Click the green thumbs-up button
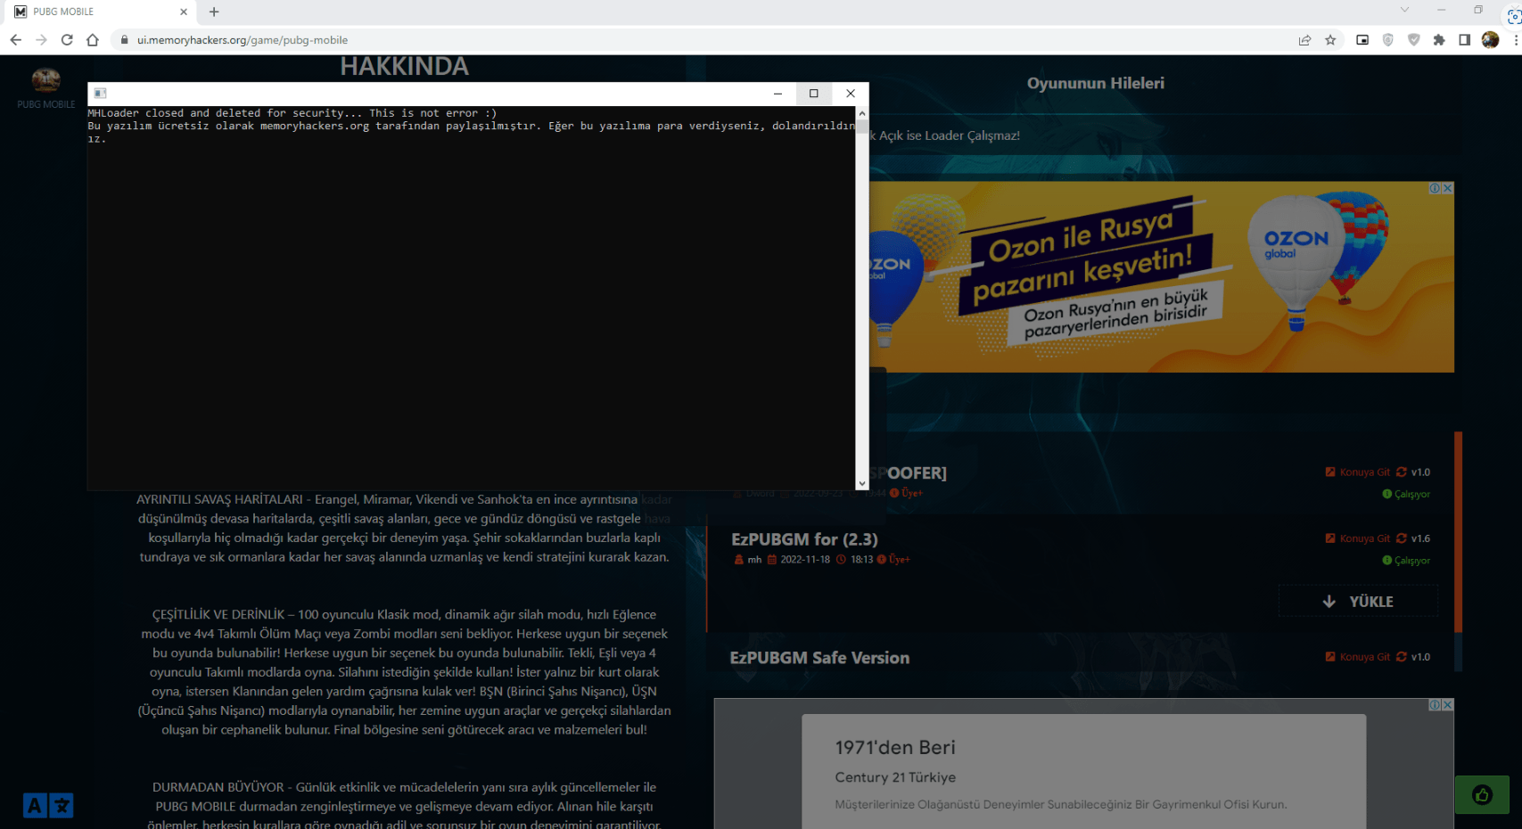This screenshot has width=1522, height=829. click(1482, 795)
